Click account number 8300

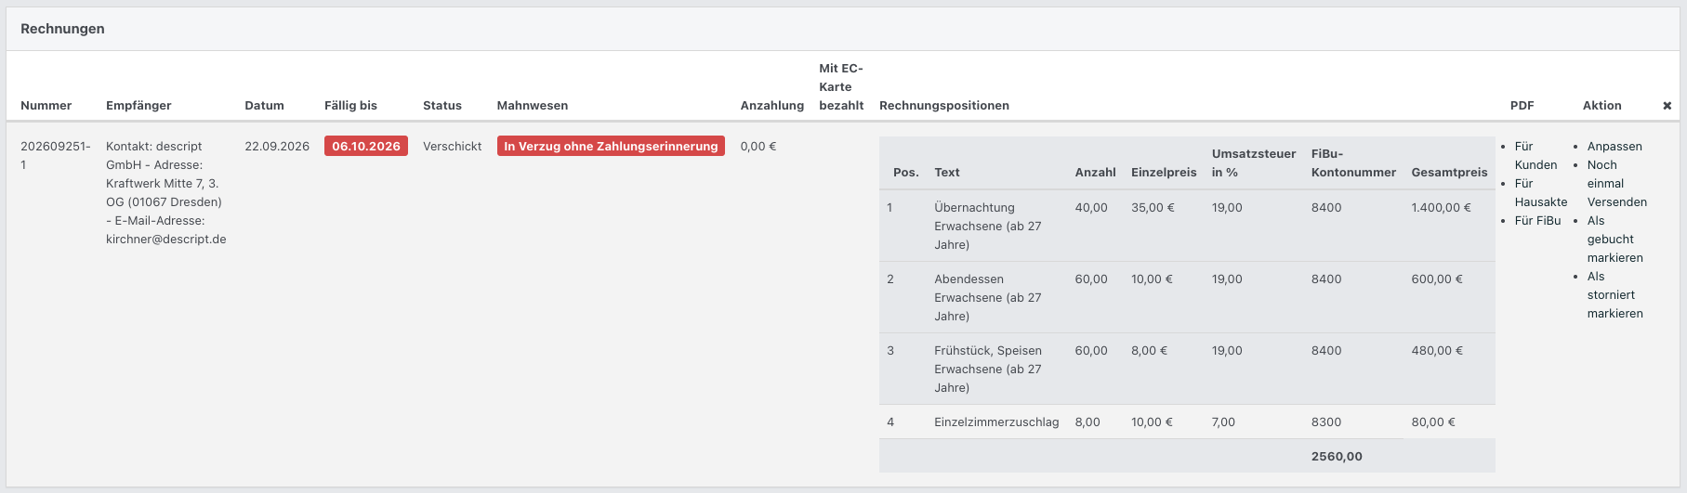(1326, 422)
